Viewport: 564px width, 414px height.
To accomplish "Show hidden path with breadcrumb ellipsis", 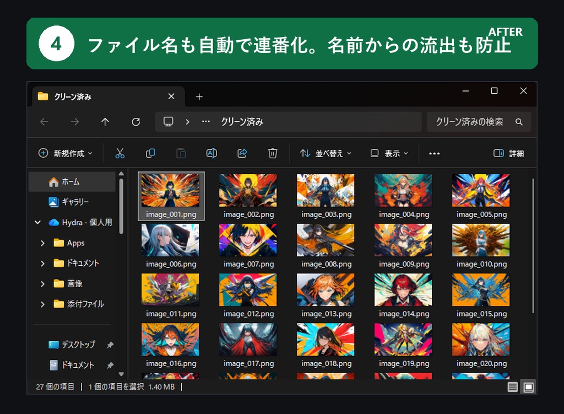I will point(206,122).
